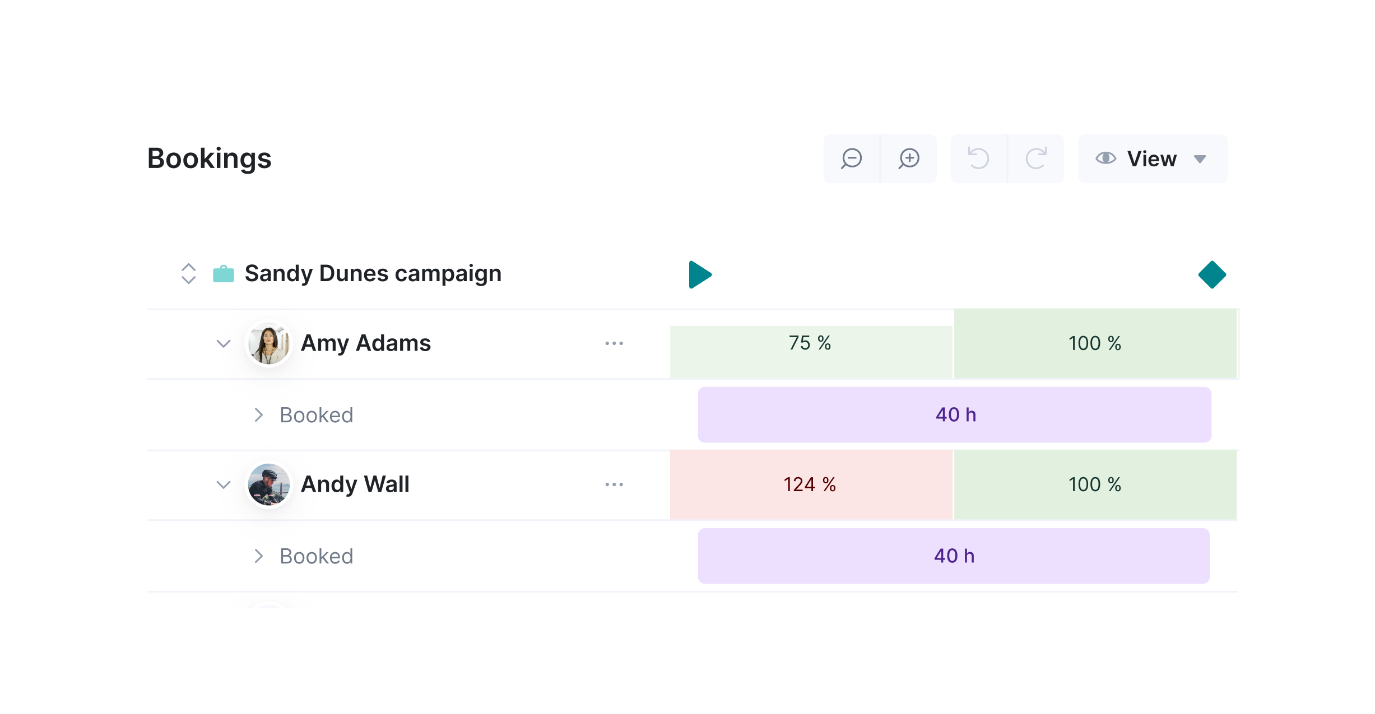The width and height of the screenshot is (1375, 714).
Task: Select Amy Adams 40 h booking bar
Action: pos(954,414)
